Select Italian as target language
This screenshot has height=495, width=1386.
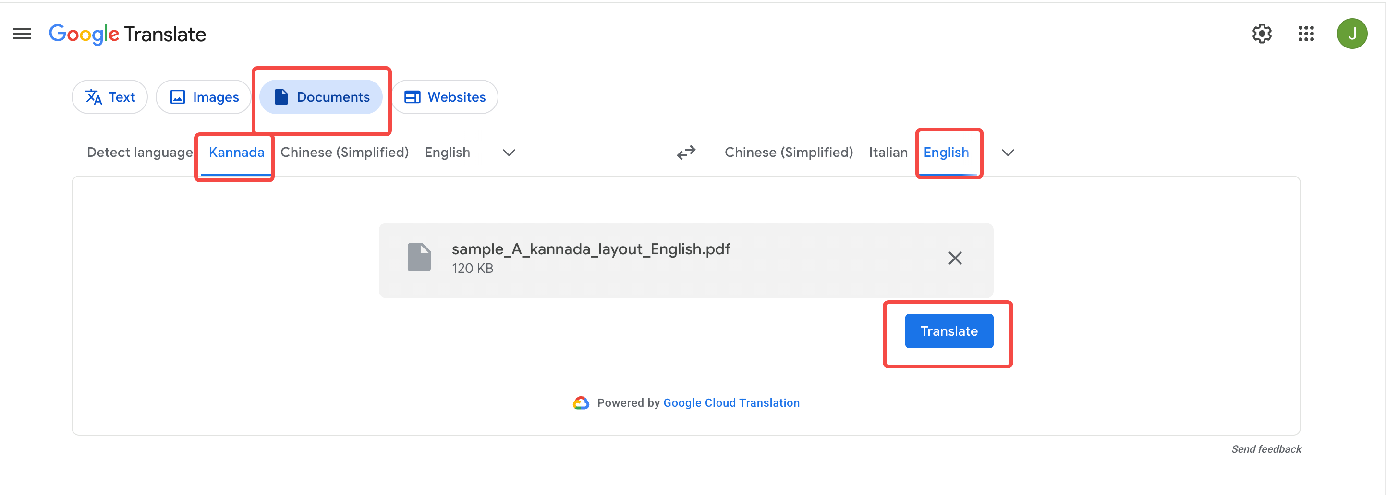coord(888,153)
